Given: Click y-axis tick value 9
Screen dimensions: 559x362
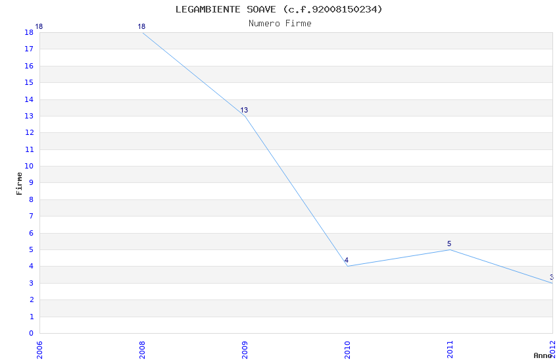Looking at the screenshot, I should (x=32, y=183).
